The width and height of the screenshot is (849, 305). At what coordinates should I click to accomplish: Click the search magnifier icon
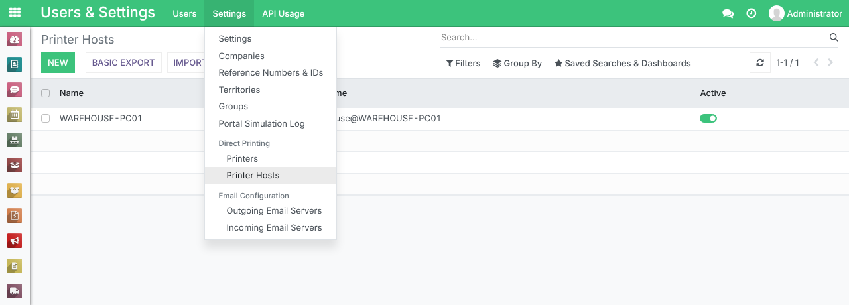coord(834,38)
